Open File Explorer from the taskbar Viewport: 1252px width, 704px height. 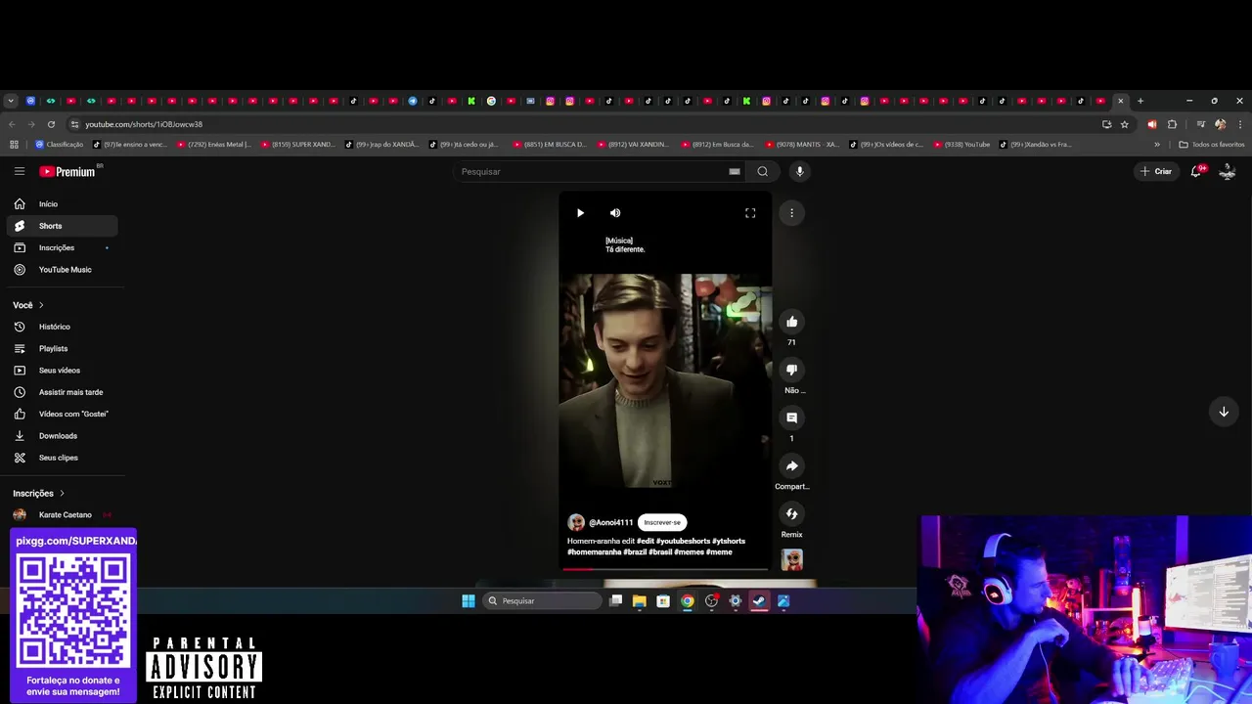point(640,600)
